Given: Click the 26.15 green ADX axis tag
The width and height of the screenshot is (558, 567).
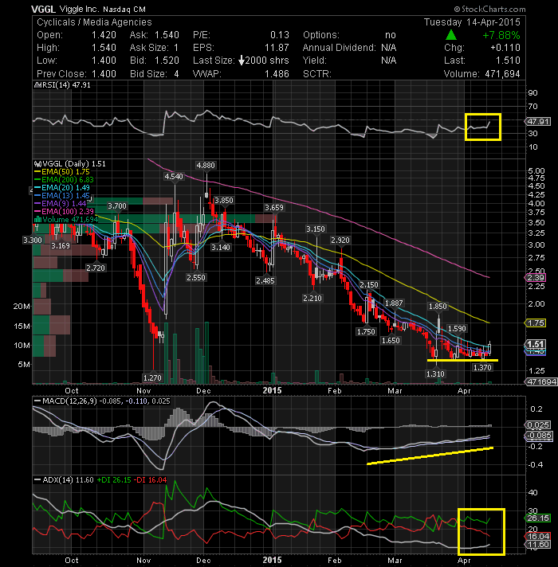Looking at the screenshot, I should pyautogui.click(x=538, y=518).
